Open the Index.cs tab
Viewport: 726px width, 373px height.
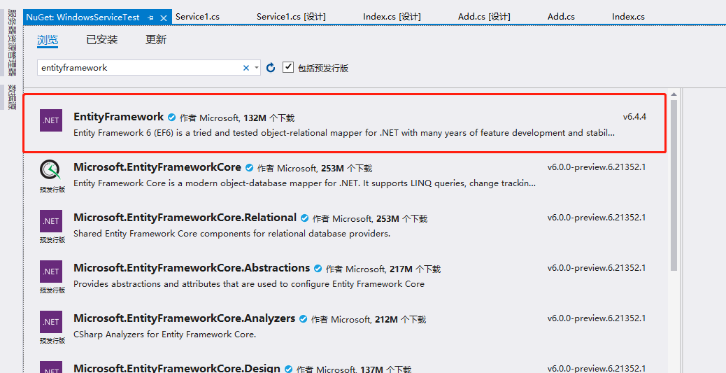tap(628, 17)
